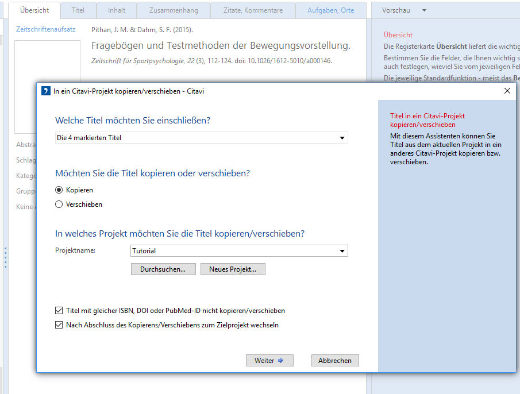The width and height of the screenshot is (520, 394).
Task: Click the article title Fragebögen und Testmethoden
Action: [221, 45]
